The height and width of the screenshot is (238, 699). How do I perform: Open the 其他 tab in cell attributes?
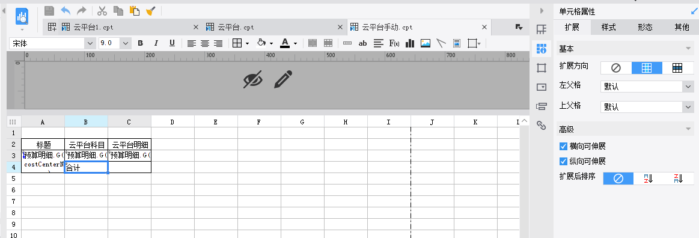tap(682, 27)
